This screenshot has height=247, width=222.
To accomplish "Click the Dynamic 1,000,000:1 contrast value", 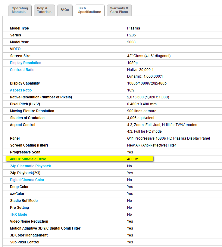I will point(145,76).
